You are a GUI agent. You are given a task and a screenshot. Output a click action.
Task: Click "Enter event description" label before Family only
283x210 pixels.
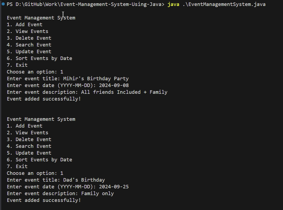(42, 194)
